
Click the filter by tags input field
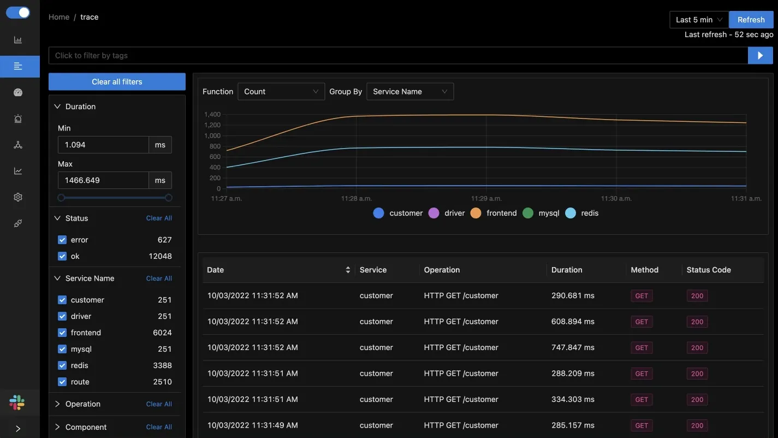click(397, 55)
